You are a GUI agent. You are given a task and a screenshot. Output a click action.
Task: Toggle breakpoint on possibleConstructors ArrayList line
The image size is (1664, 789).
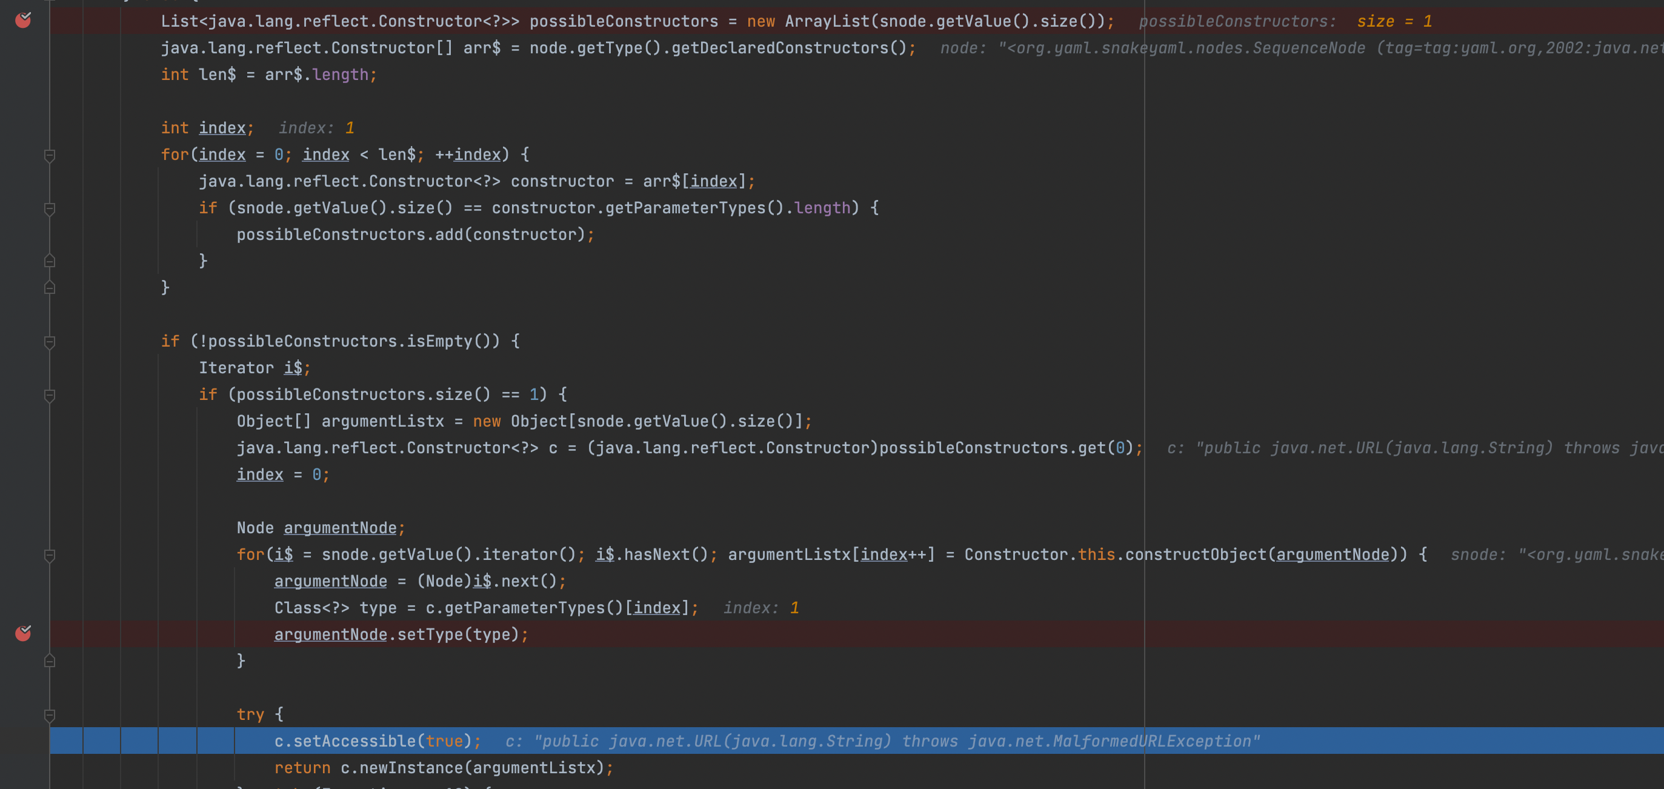(x=23, y=20)
